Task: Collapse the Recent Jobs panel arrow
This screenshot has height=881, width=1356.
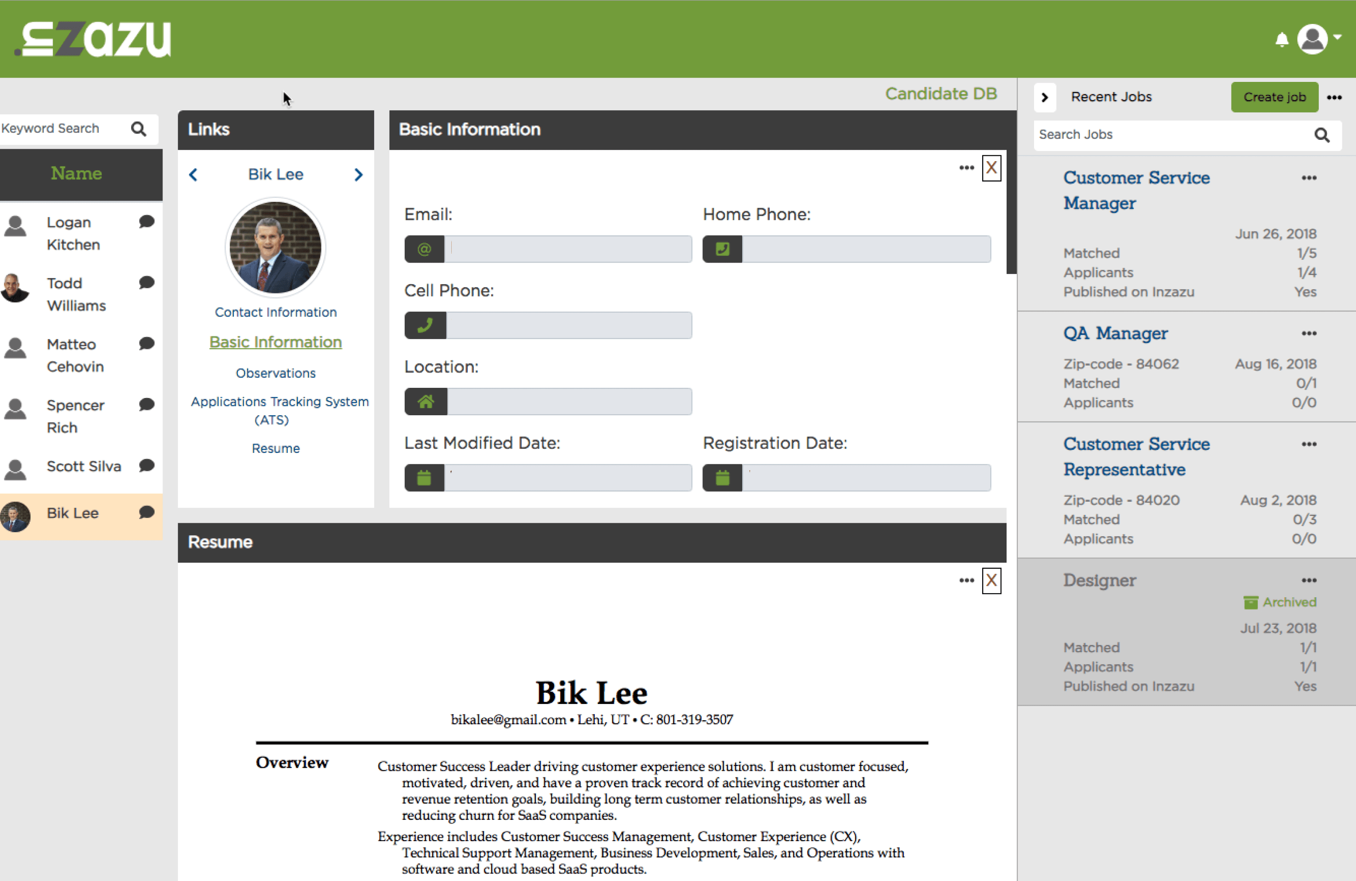Action: click(1045, 97)
